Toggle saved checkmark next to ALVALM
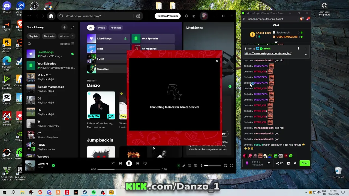This screenshot has width=349, height=196. pos(53,165)
